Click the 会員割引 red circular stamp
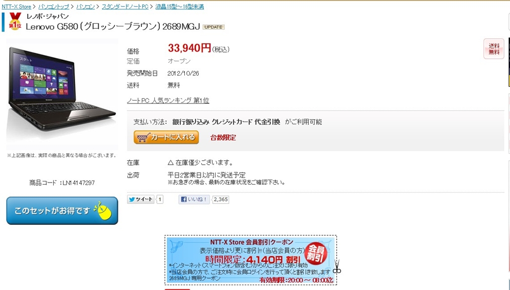The image size is (510, 290). (315, 253)
